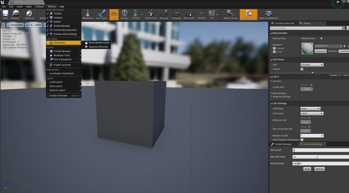Viewport: 349px width, 193px height.
Task: Click the Apply button
Action: 307,169
